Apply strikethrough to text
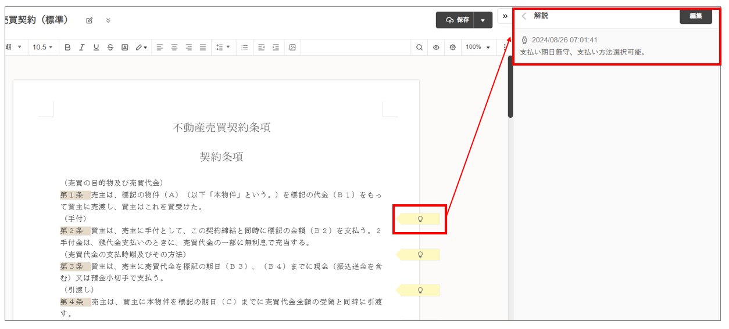729x329 pixels. 110,48
